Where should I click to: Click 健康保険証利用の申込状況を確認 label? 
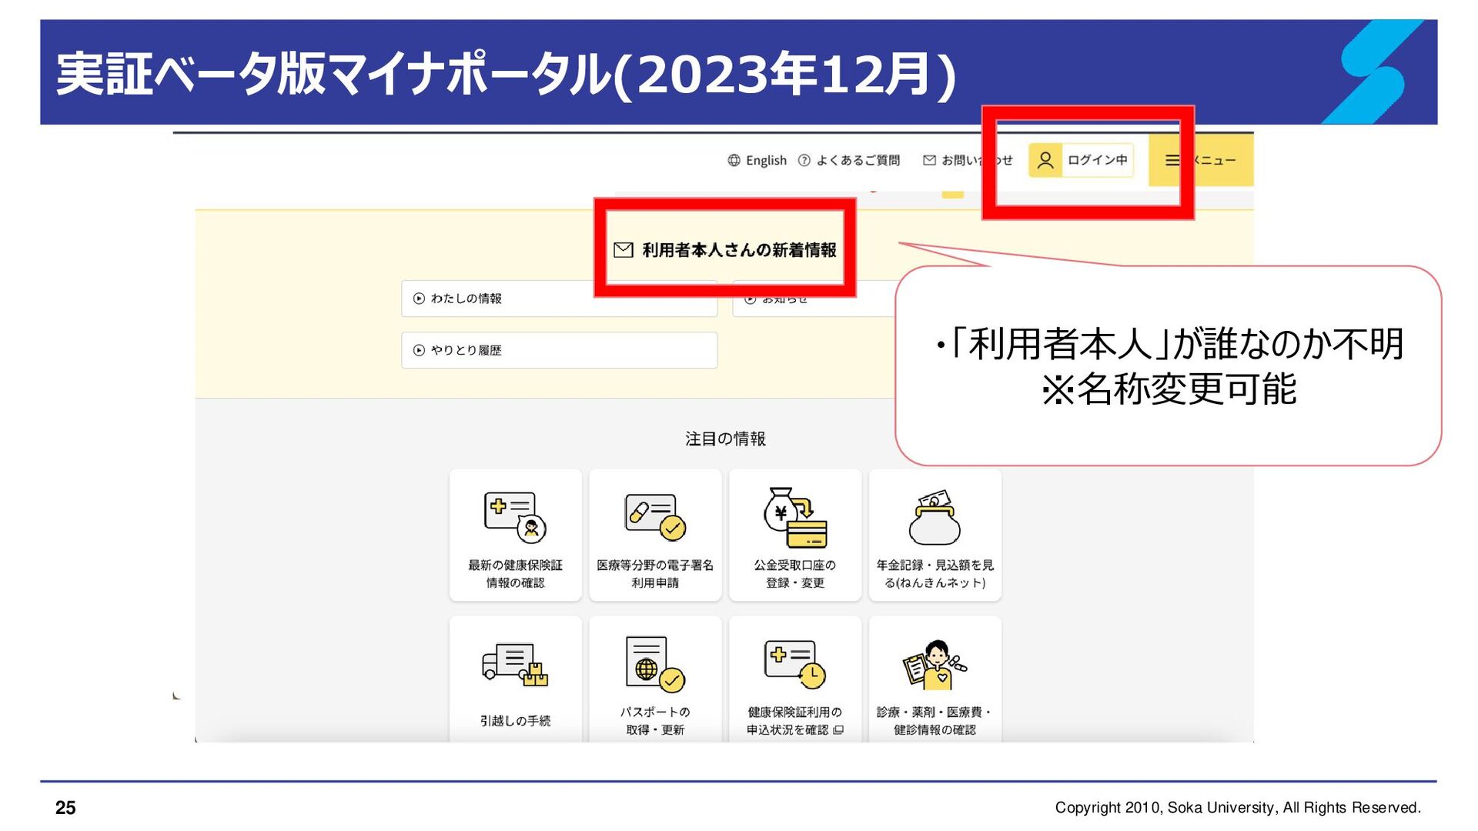795,721
